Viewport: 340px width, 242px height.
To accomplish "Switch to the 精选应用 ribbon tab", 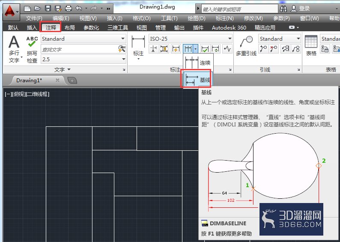I will coord(265,27).
